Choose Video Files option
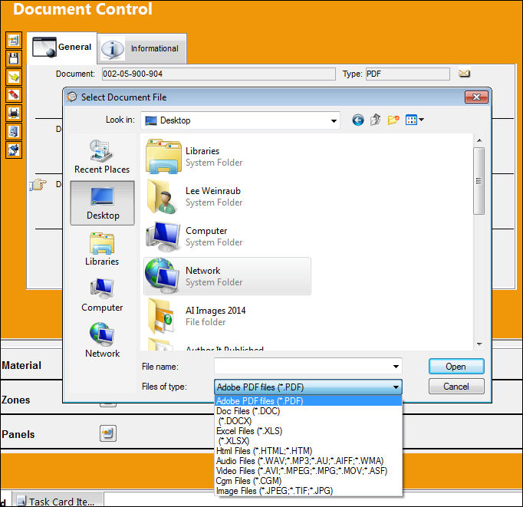 308,471
